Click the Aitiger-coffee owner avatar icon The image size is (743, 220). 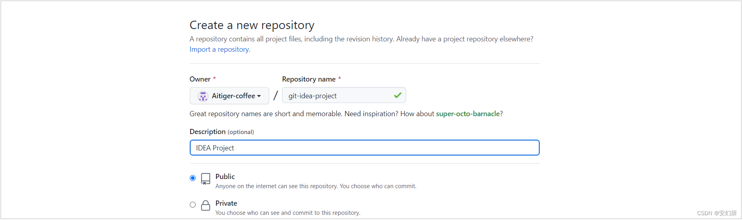click(x=203, y=96)
